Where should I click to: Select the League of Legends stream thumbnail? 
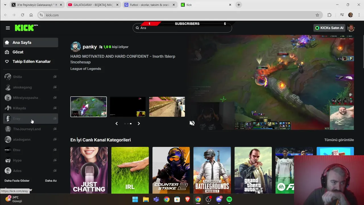point(88,107)
